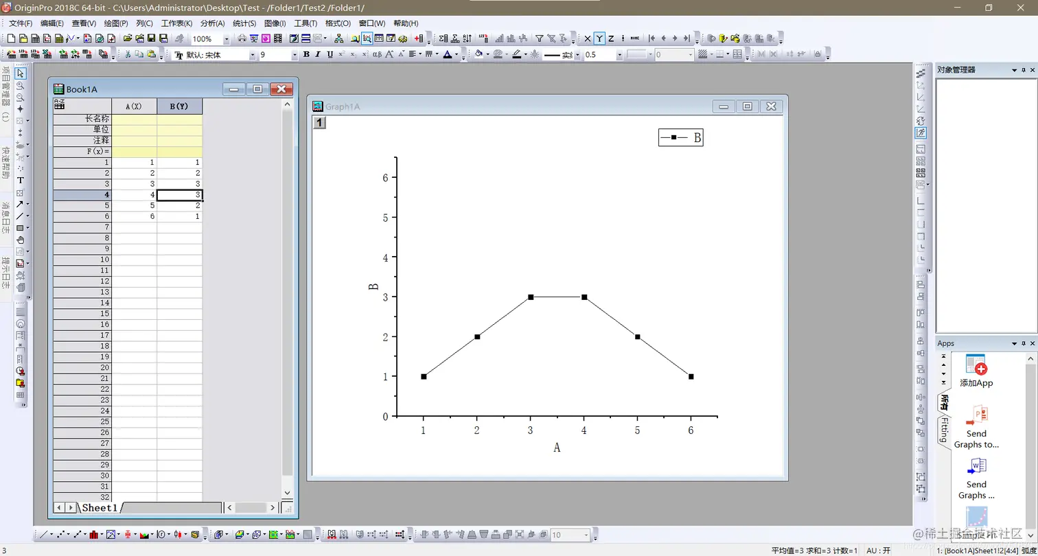Click the Print icon in toolbar
Viewport: 1038px width, 556px height.
(x=242, y=38)
